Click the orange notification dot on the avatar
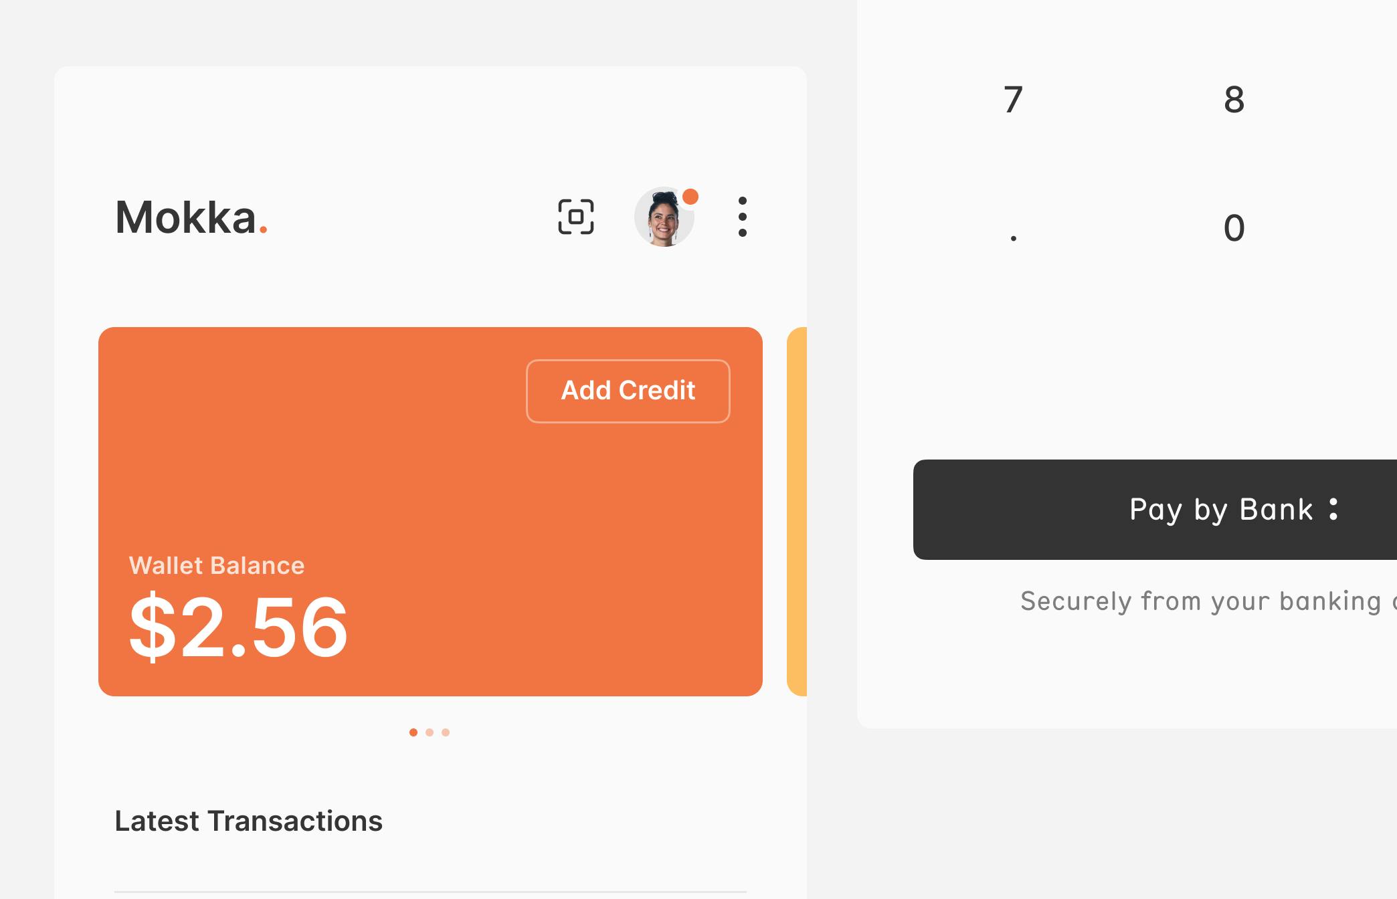The width and height of the screenshot is (1397, 899). pyautogui.click(x=690, y=197)
